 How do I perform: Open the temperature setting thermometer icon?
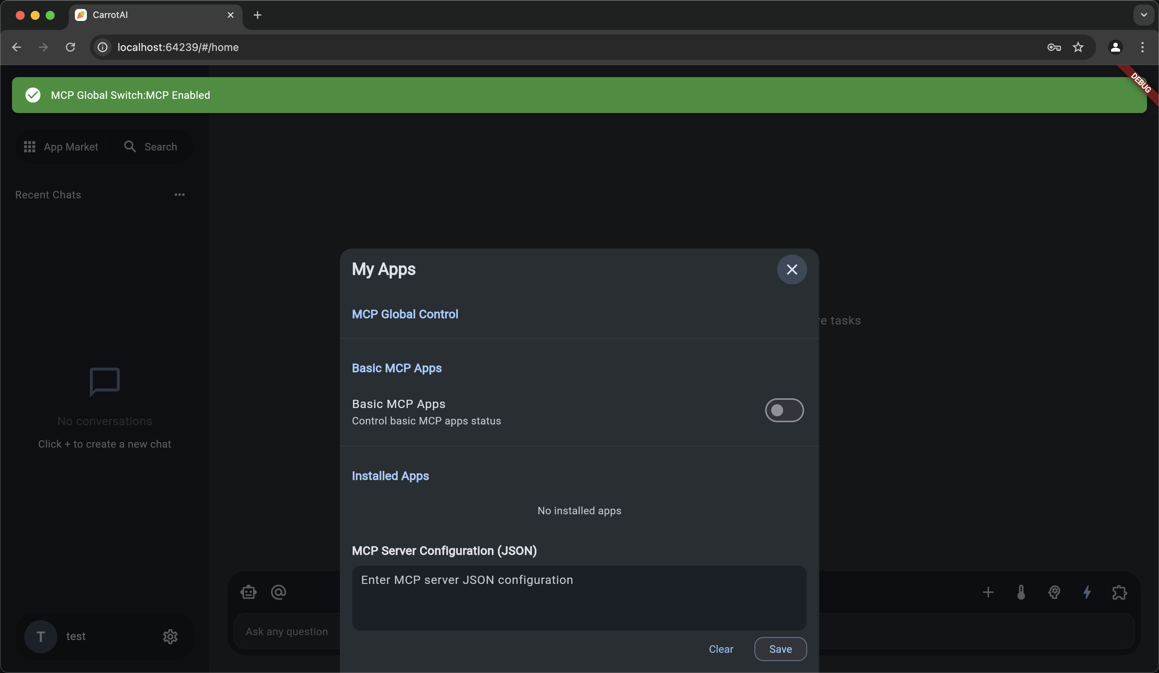(1021, 593)
